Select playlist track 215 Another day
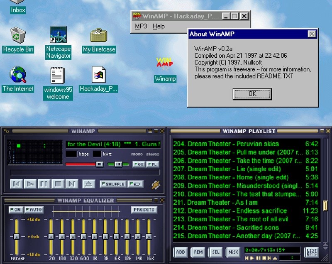 (x=246, y=236)
